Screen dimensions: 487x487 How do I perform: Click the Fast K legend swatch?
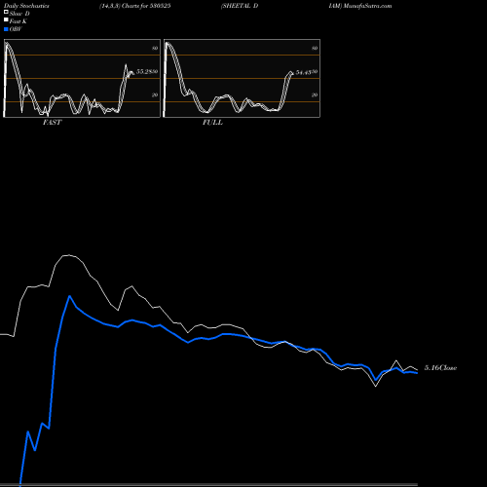click(x=6, y=19)
